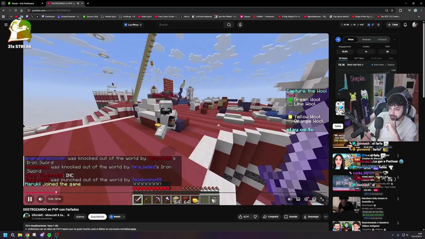The width and height of the screenshot is (425, 239).
Task: Dislike the video
Action: coord(255,217)
